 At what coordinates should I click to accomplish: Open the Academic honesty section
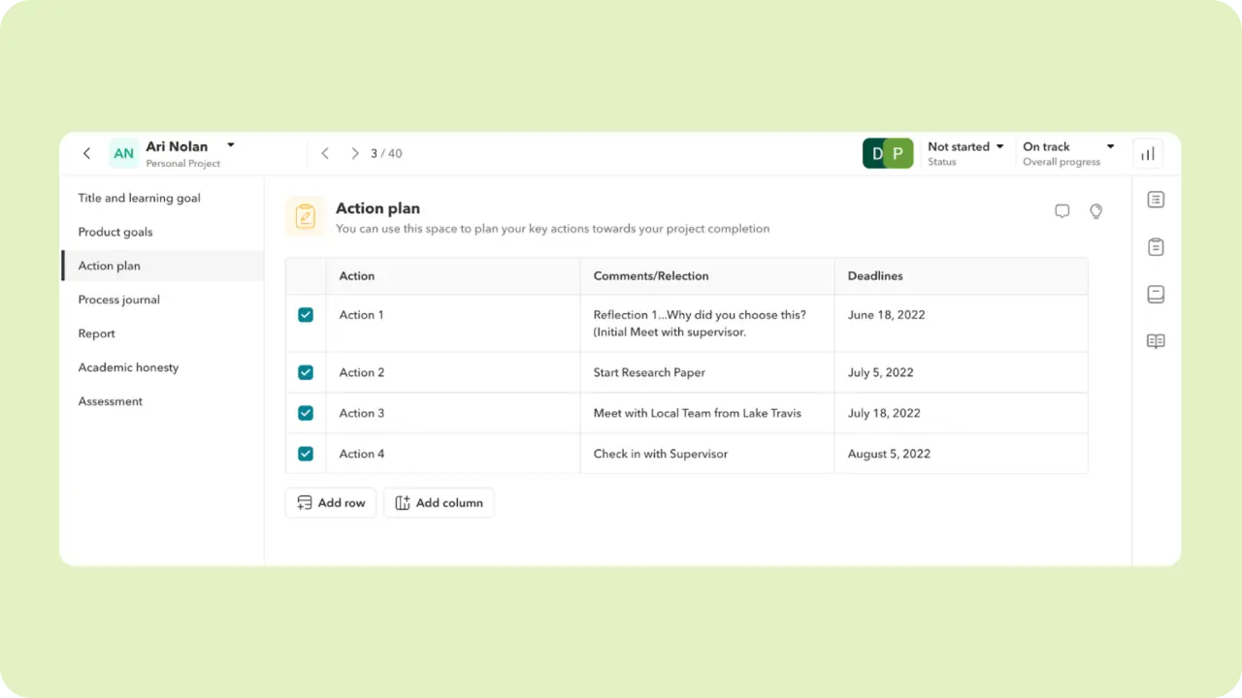click(128, 367)
